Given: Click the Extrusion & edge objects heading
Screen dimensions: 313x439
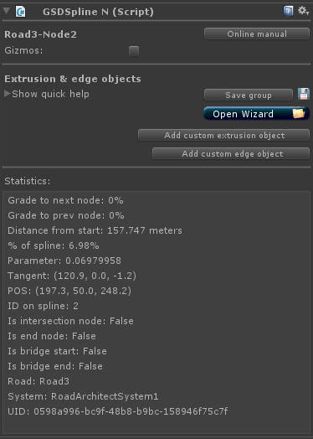Looking at the screenshot, I should click(x=73, y=79).
